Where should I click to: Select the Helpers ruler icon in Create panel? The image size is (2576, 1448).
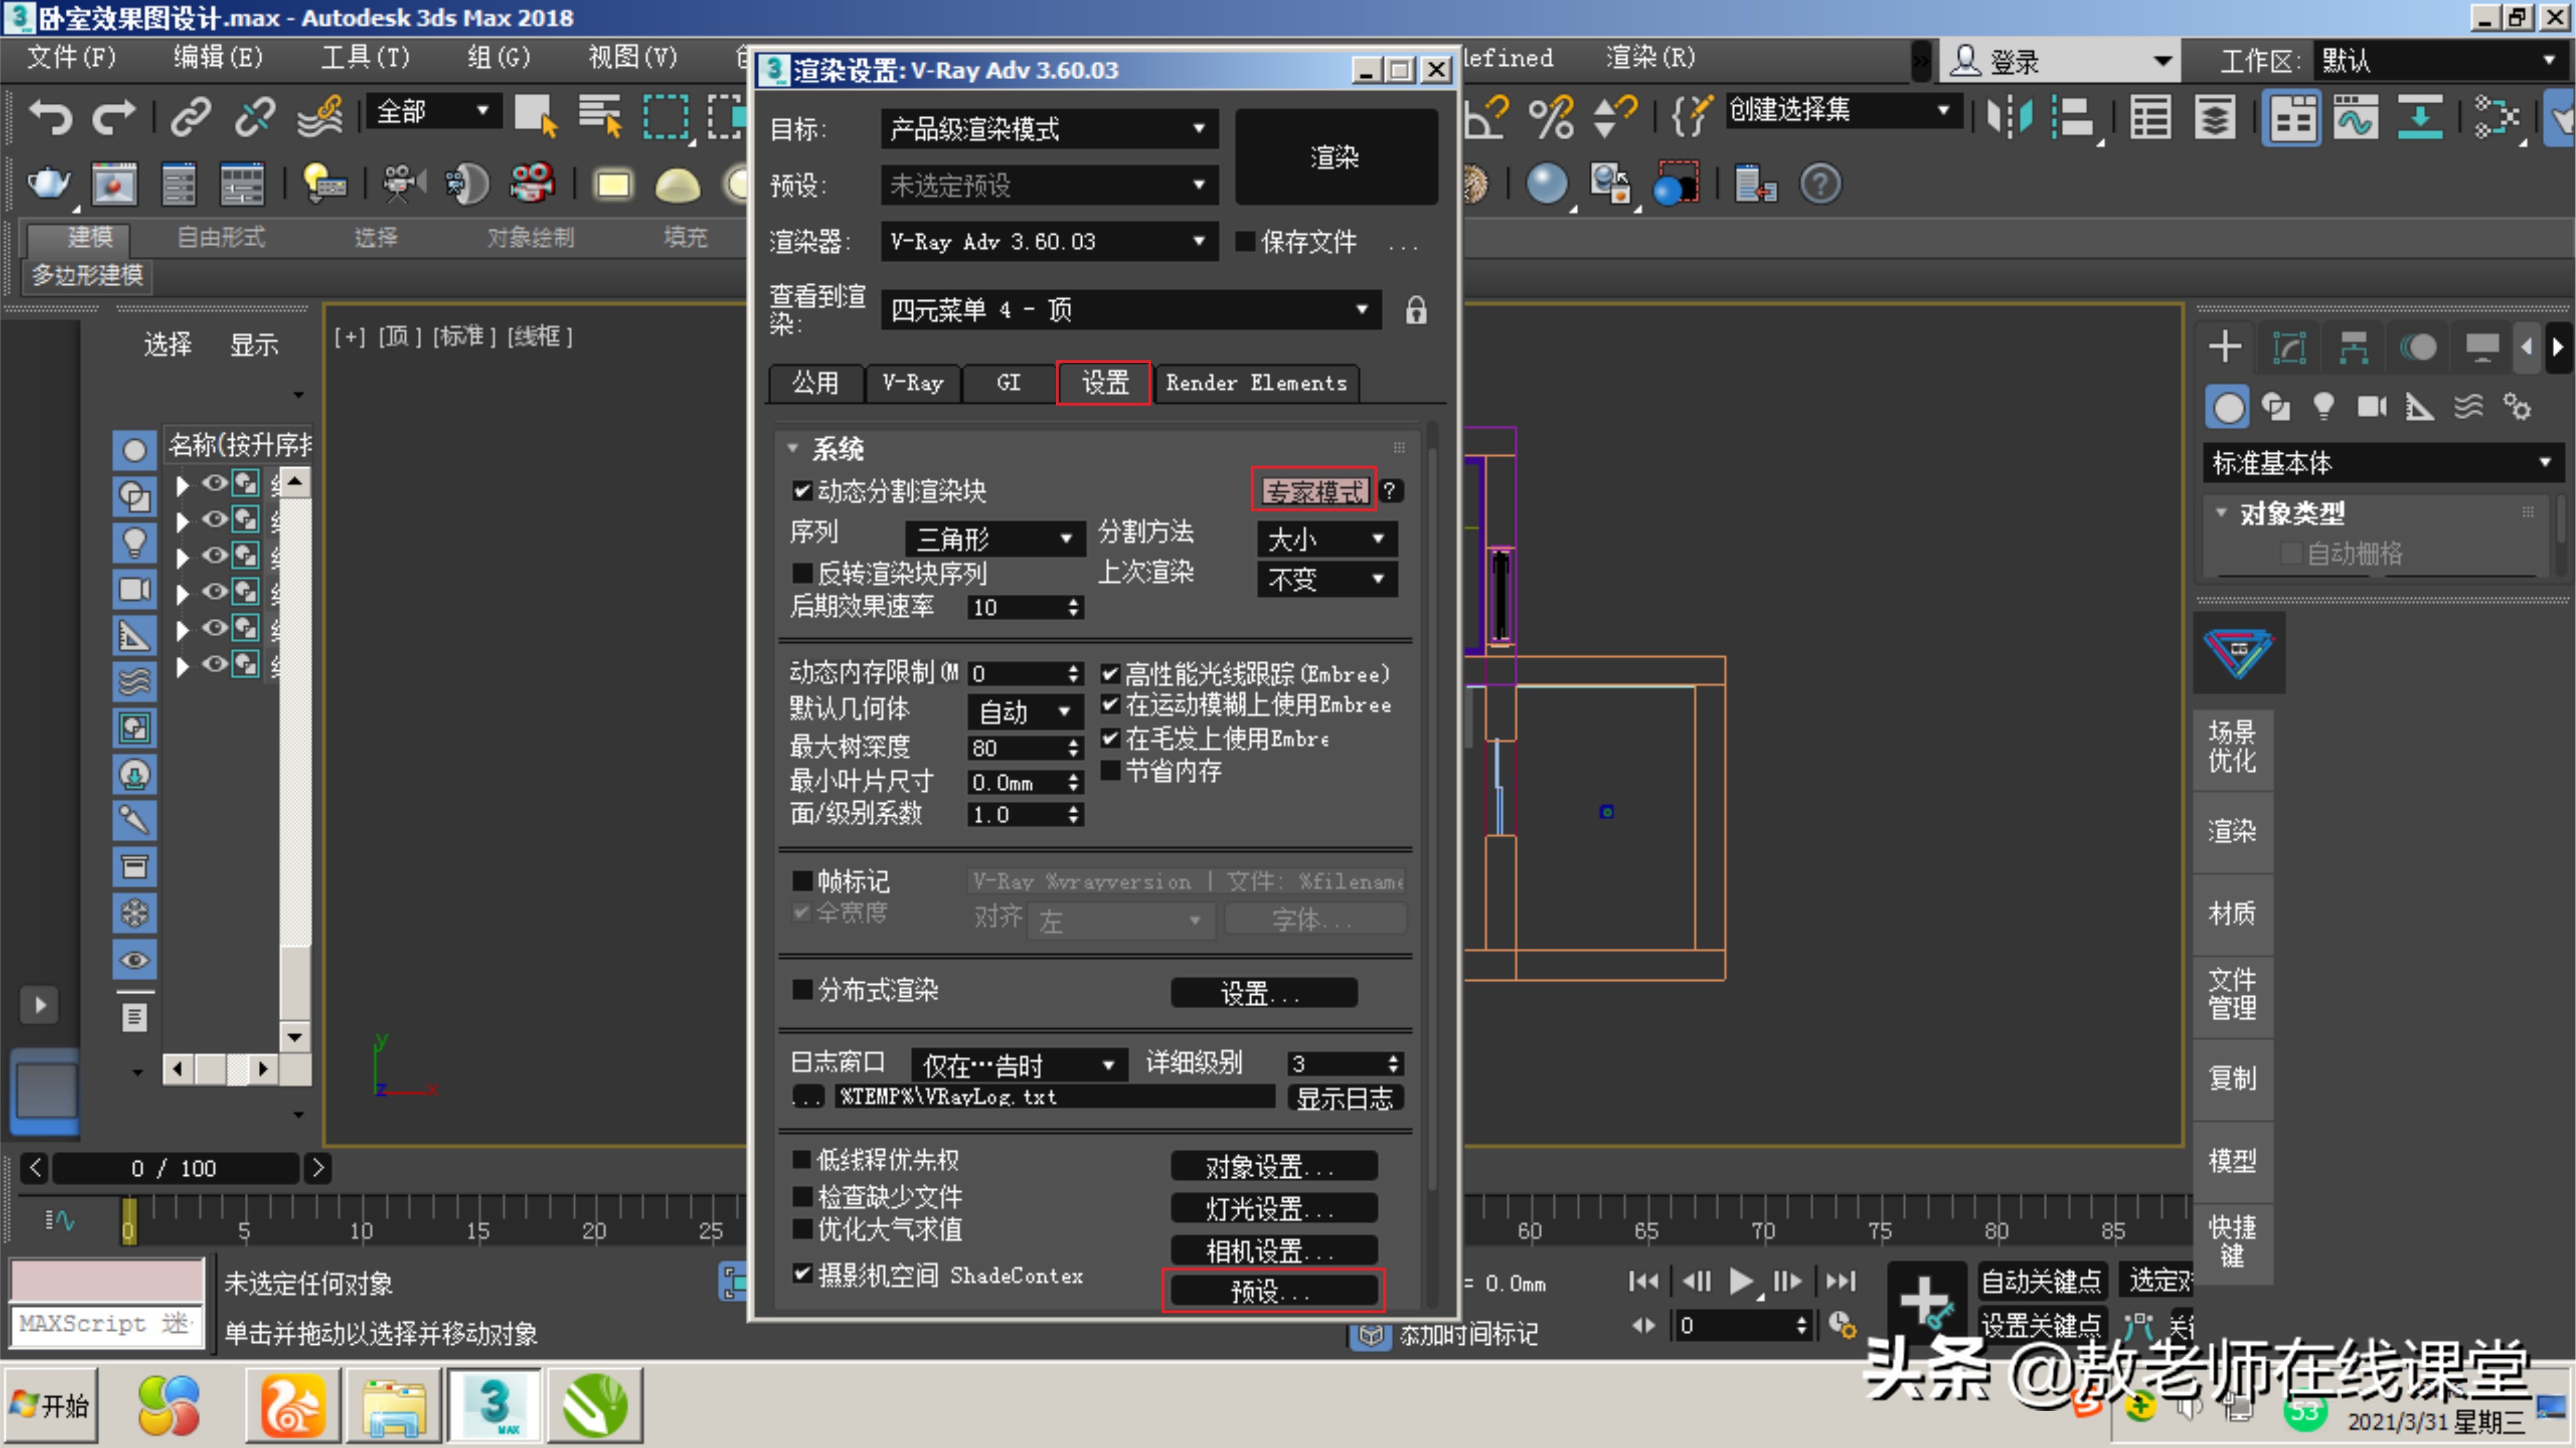point(2420,407)
